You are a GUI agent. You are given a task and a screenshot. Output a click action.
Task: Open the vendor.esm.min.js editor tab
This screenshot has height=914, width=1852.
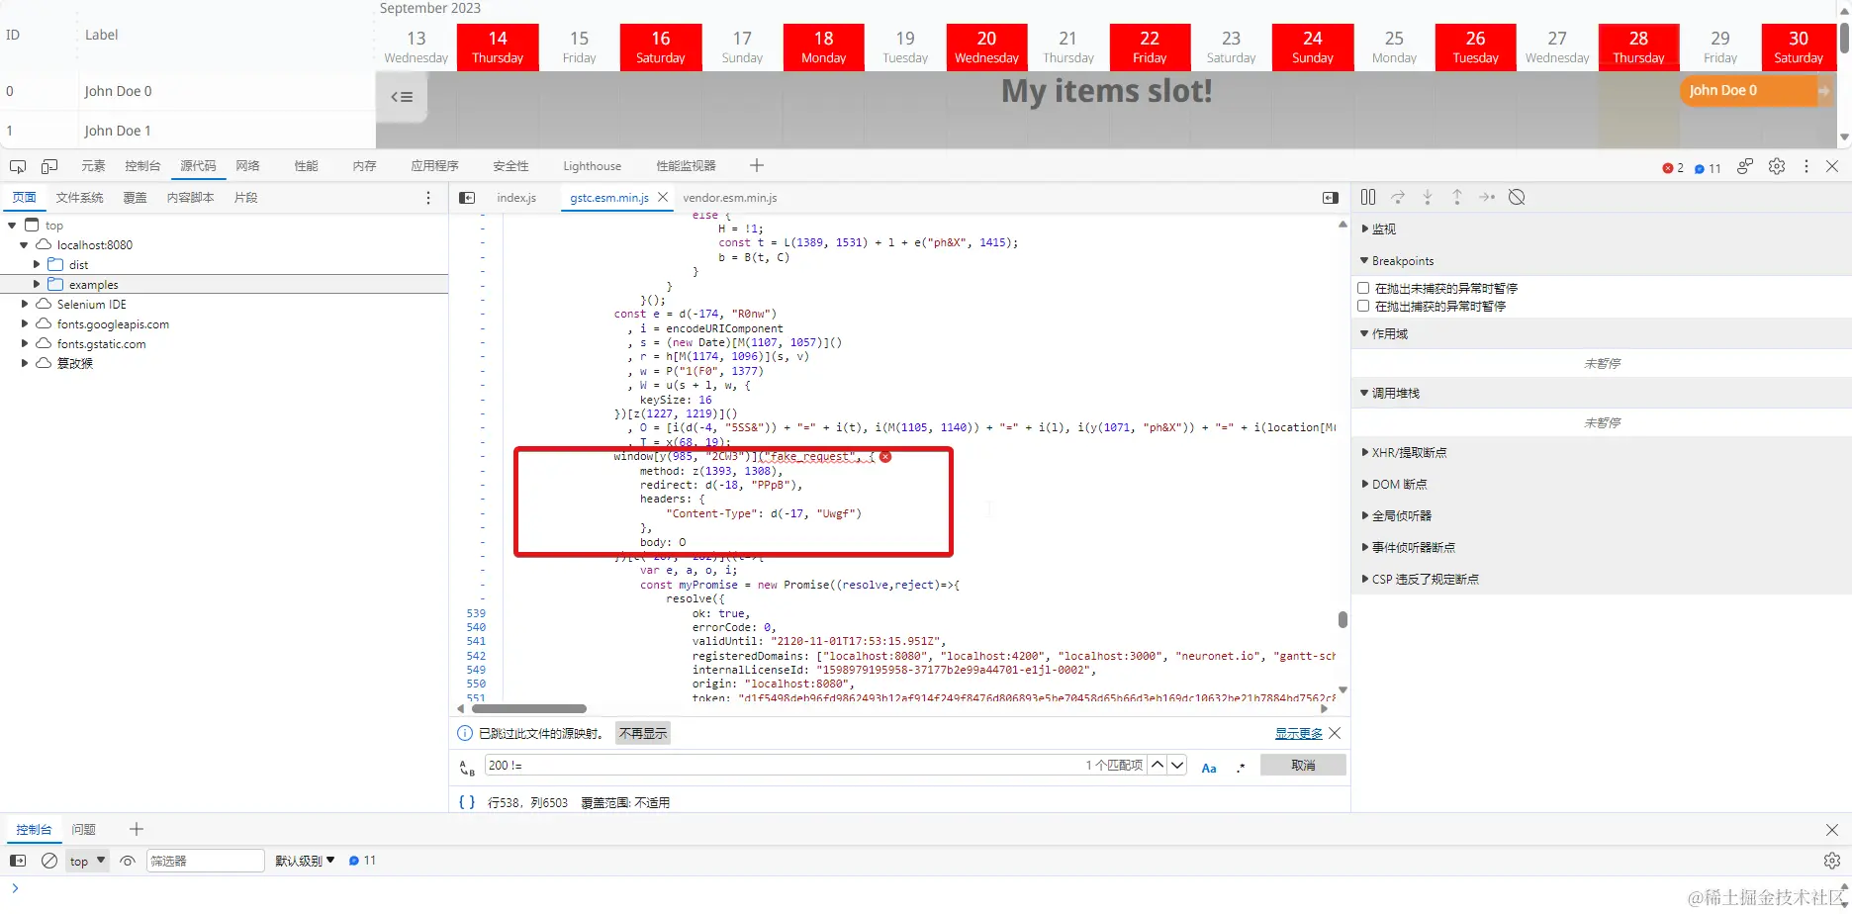tap(730, 198)
